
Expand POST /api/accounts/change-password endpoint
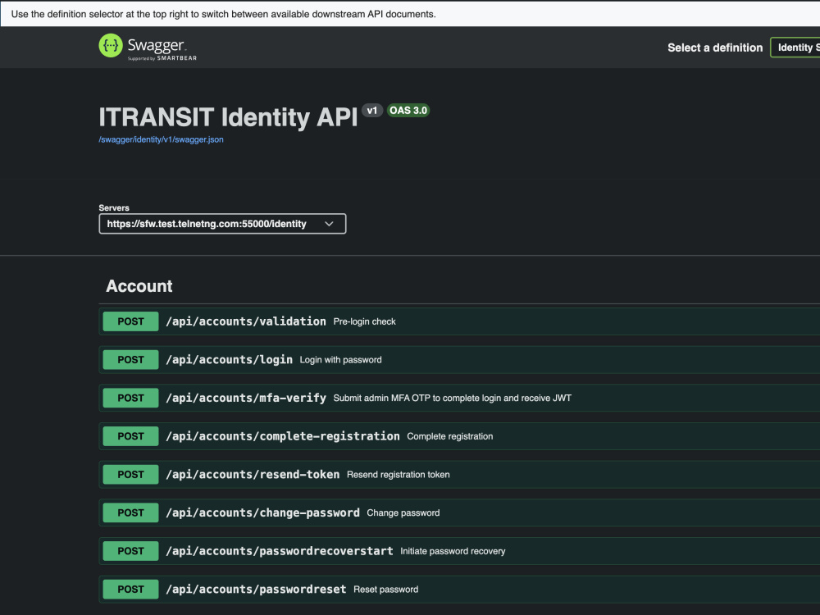(459, 512)
